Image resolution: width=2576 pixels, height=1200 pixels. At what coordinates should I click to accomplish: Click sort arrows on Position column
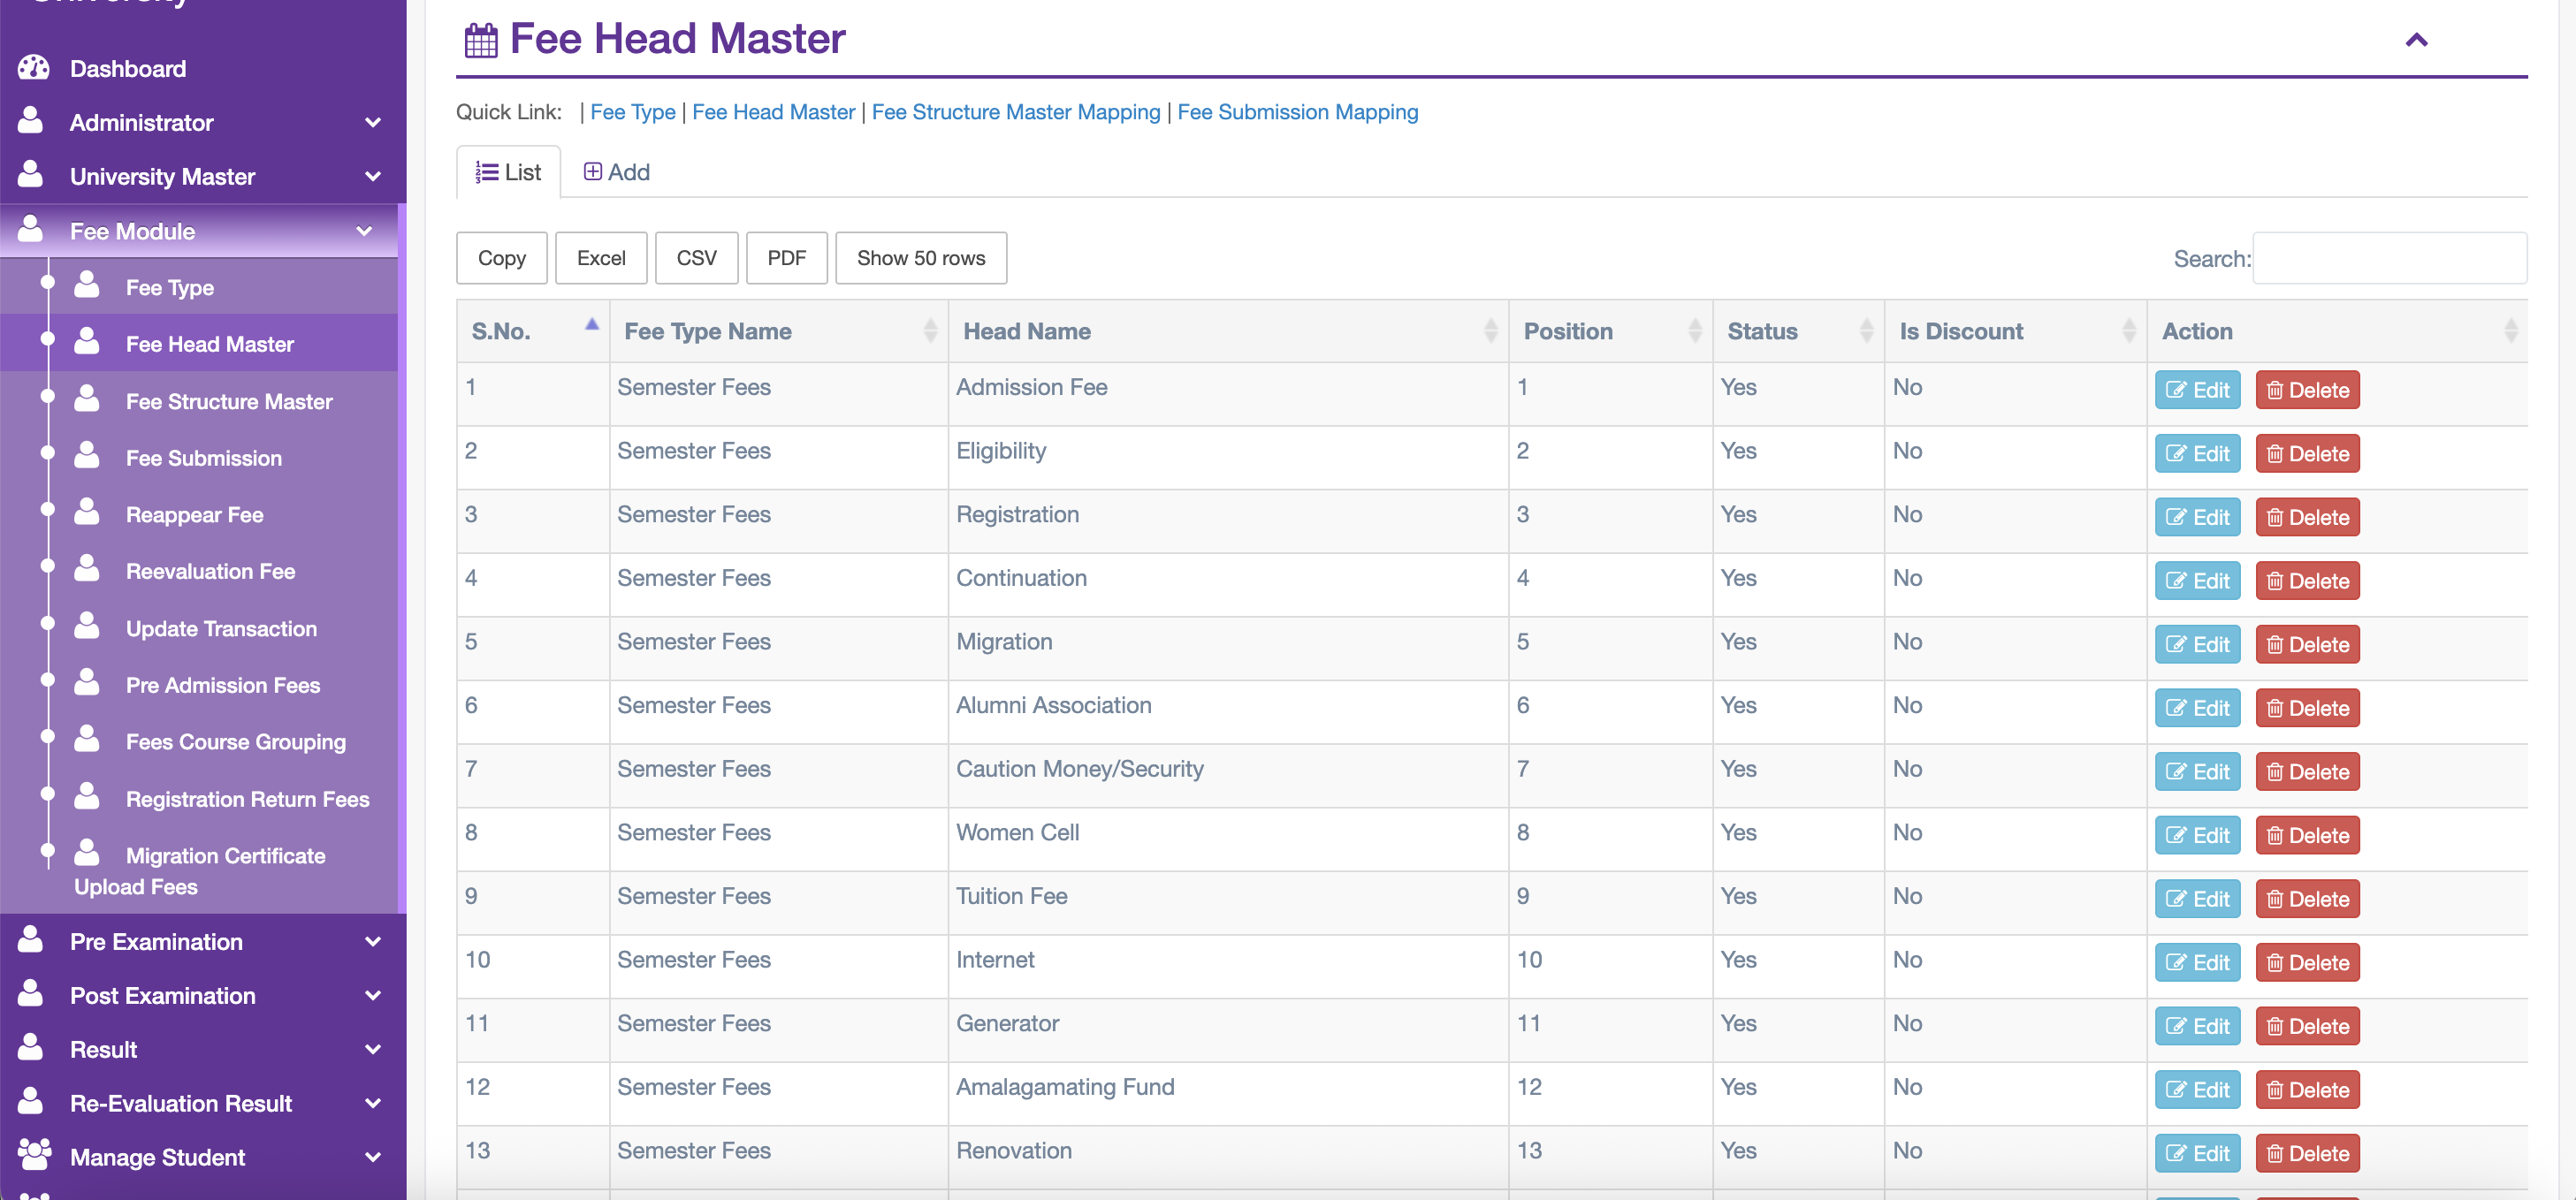click(1695, 330)
